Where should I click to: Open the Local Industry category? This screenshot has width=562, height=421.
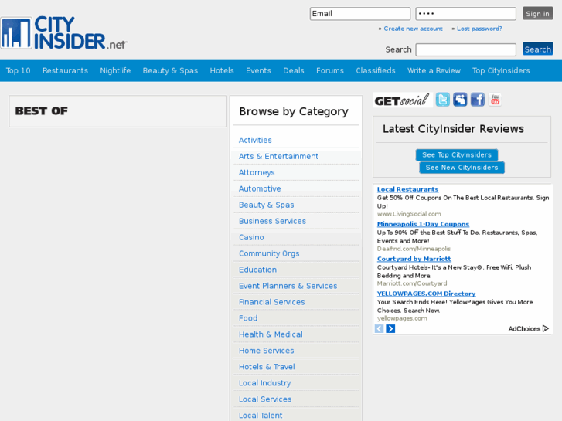pos(265,383)
